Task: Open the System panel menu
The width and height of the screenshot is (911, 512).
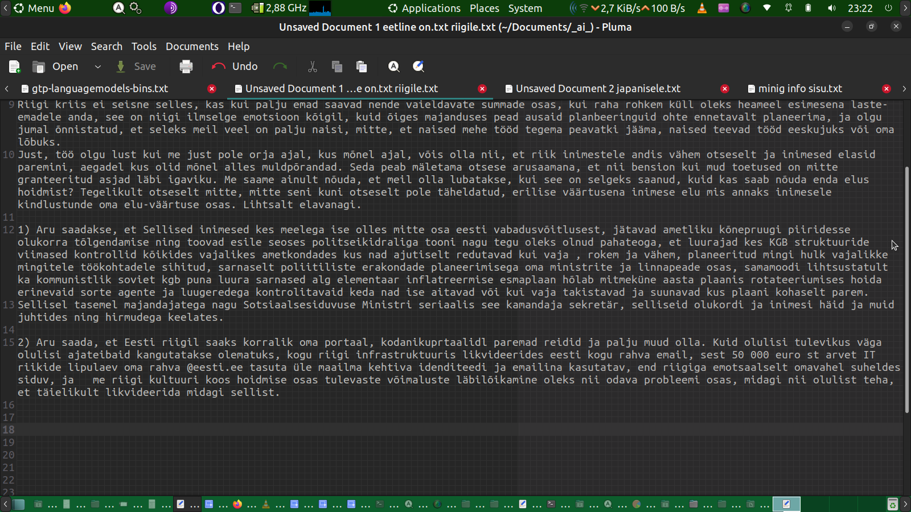Action: (525, 8)
